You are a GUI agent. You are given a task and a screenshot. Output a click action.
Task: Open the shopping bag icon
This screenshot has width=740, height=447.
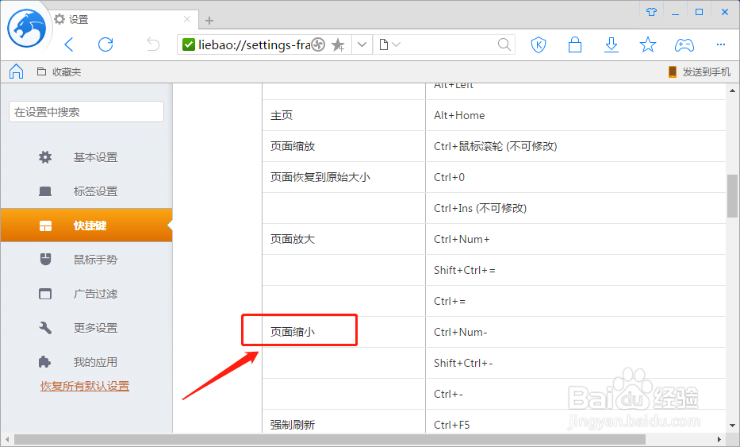click(x=575, y=45)
